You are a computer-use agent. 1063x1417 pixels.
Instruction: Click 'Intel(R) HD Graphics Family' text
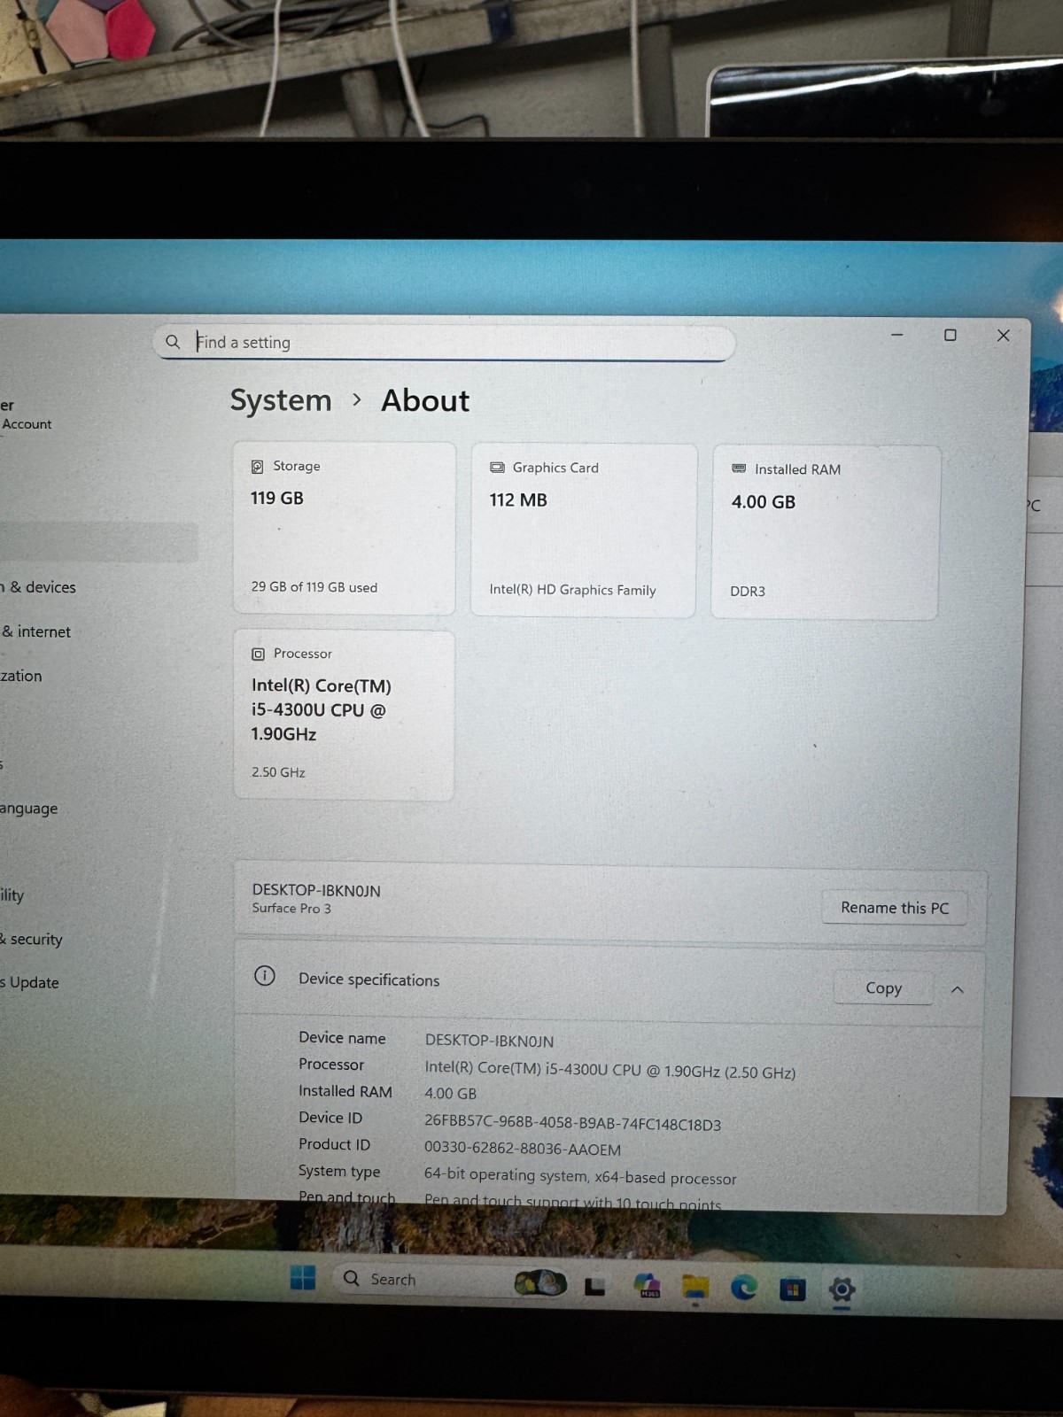coord(573,590)
